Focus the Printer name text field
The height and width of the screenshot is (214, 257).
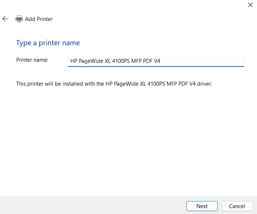[x=156, y=61]
